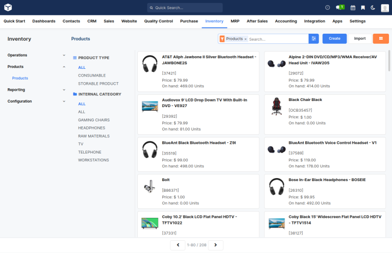The image size is (392, 253).
Task: Open the user avatar menu
Action: [385, 8]
